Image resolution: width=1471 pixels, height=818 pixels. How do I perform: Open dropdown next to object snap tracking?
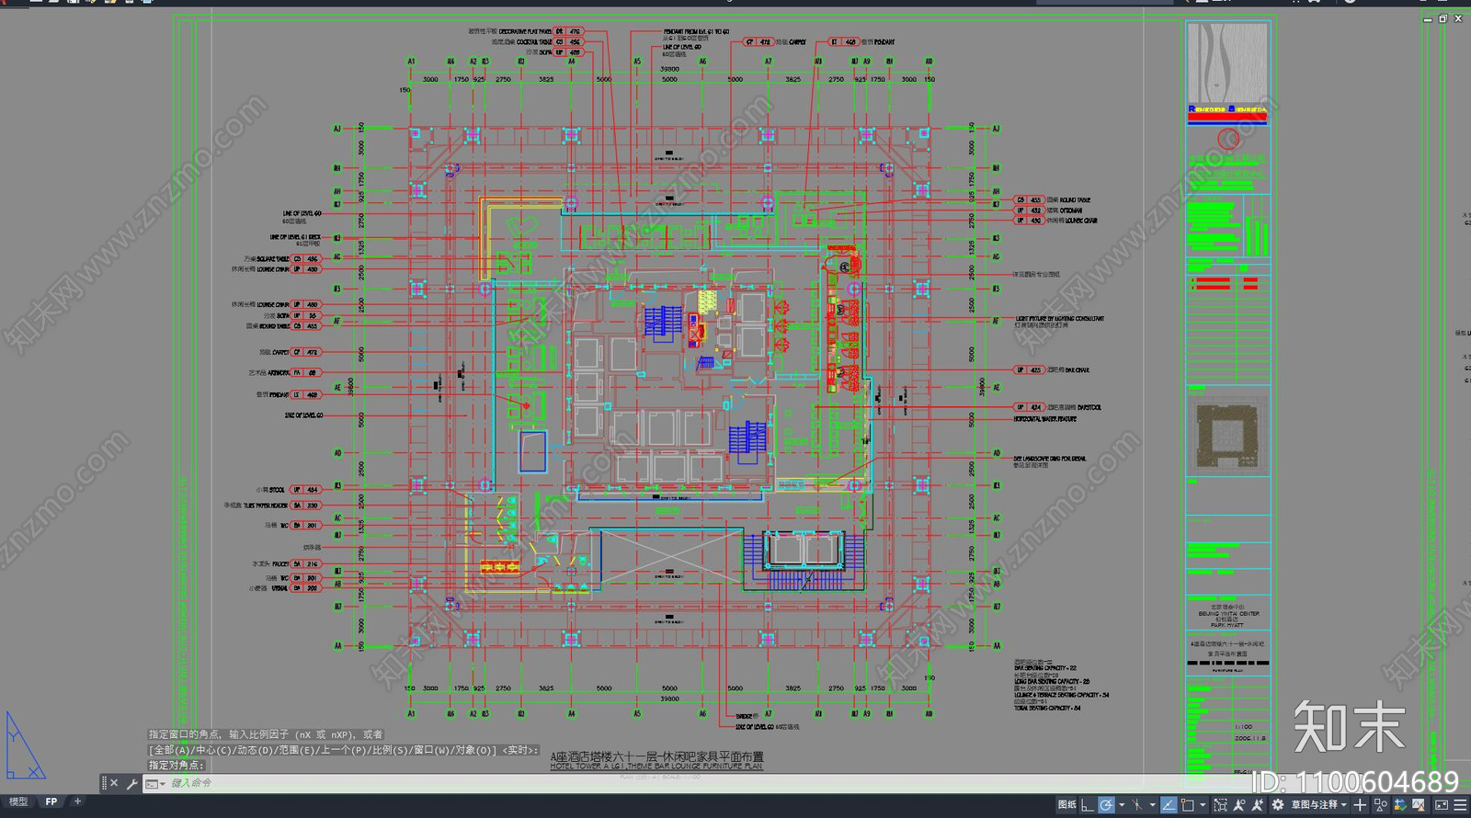(1153, 805)
